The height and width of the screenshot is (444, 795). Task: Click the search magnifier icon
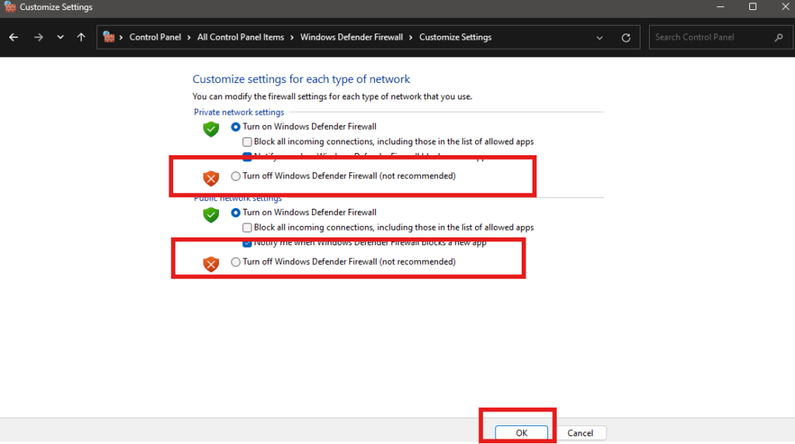[779, 37]
